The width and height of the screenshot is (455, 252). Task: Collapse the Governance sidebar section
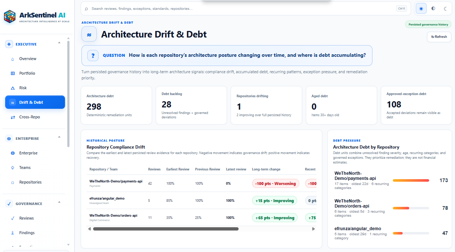[x=59, y=203]
